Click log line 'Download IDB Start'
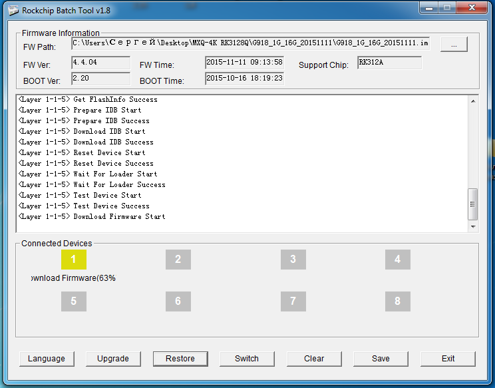The width and height of the screenshot is (495, 388). [x=82, y=131]
